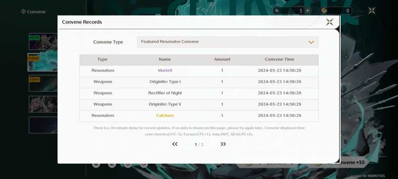Viewport: 398px width, 179px height.
Task: Click the Convene header icon at top left
Action: tap(23, 12)
